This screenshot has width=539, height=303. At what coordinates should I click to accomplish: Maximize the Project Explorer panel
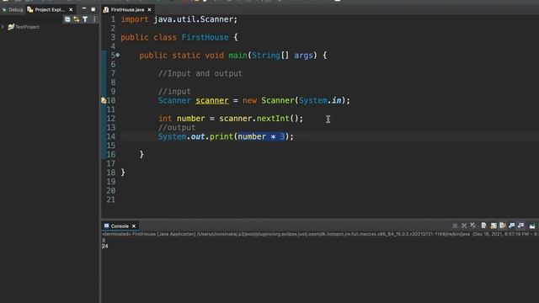point(93,9)
